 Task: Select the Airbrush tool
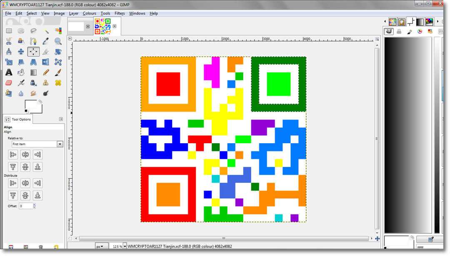pyautogui.click(x=21, y=83)
